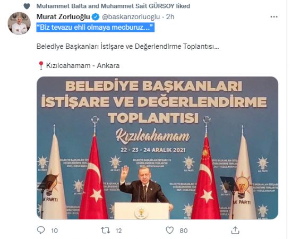Open the Murat Zorluoğlu display name
Viewport: 292px width, 239px height.
click(x=63, y=17)
